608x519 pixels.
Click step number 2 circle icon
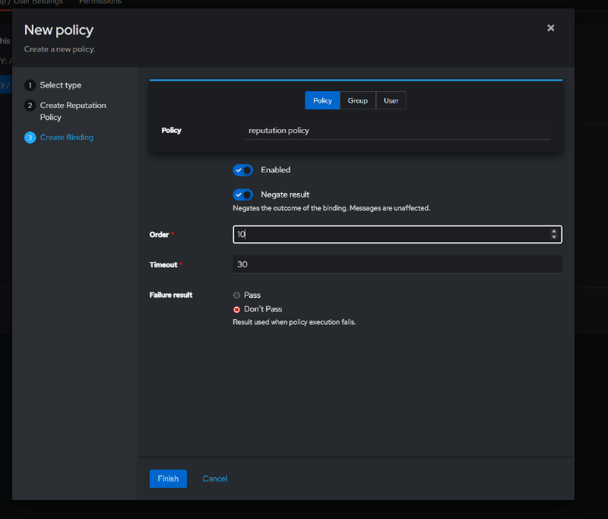click(30, 106)
